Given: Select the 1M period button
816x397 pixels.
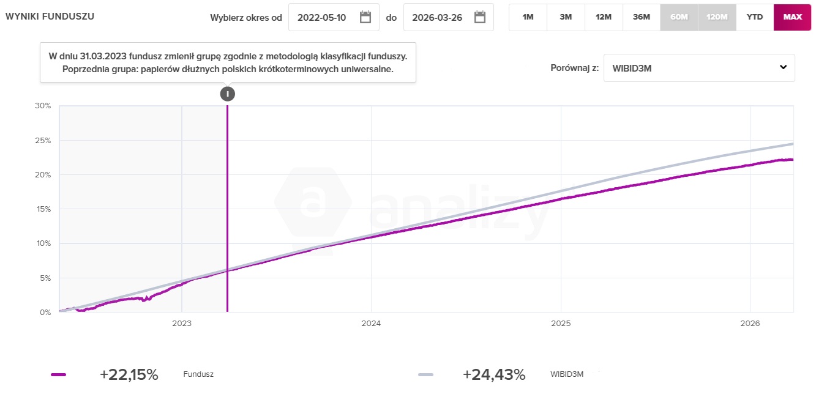Looking at the screenshot, I should [x=528, y=17].
